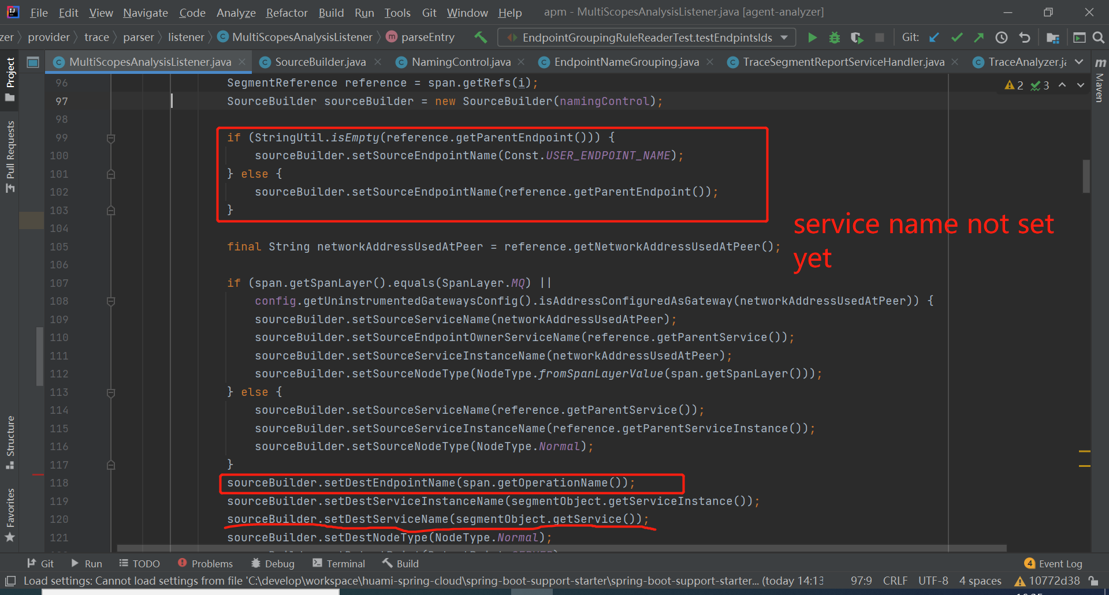The image size is (1109, 595).
Task: Click the 97:9 caret position indicator
Action: click(861, 581)
